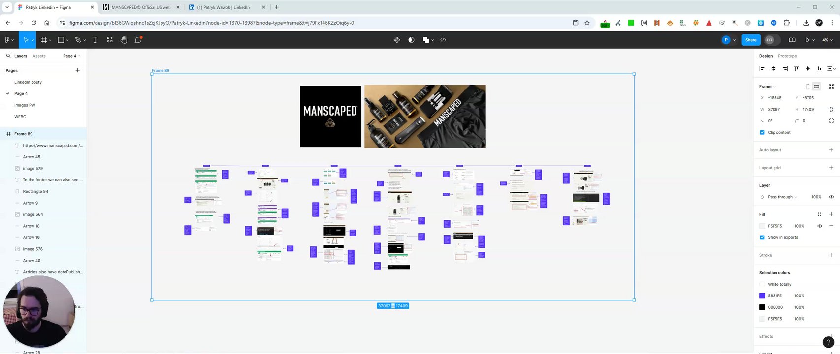The image size is (840, 354).
Task: Open the Frame type dropdown
Action: tap(767, 86)
